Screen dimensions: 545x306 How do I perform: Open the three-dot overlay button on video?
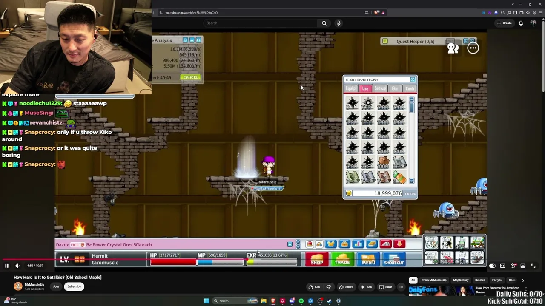click(x=473, y=48)
